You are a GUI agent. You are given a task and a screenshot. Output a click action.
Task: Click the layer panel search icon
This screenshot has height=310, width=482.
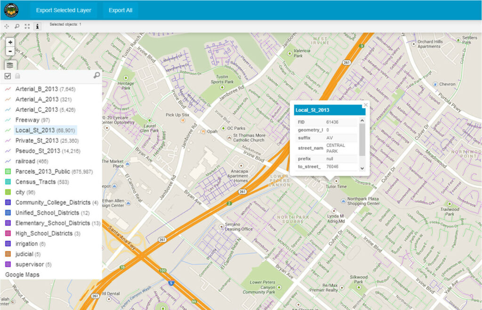(x=96, y=76)
